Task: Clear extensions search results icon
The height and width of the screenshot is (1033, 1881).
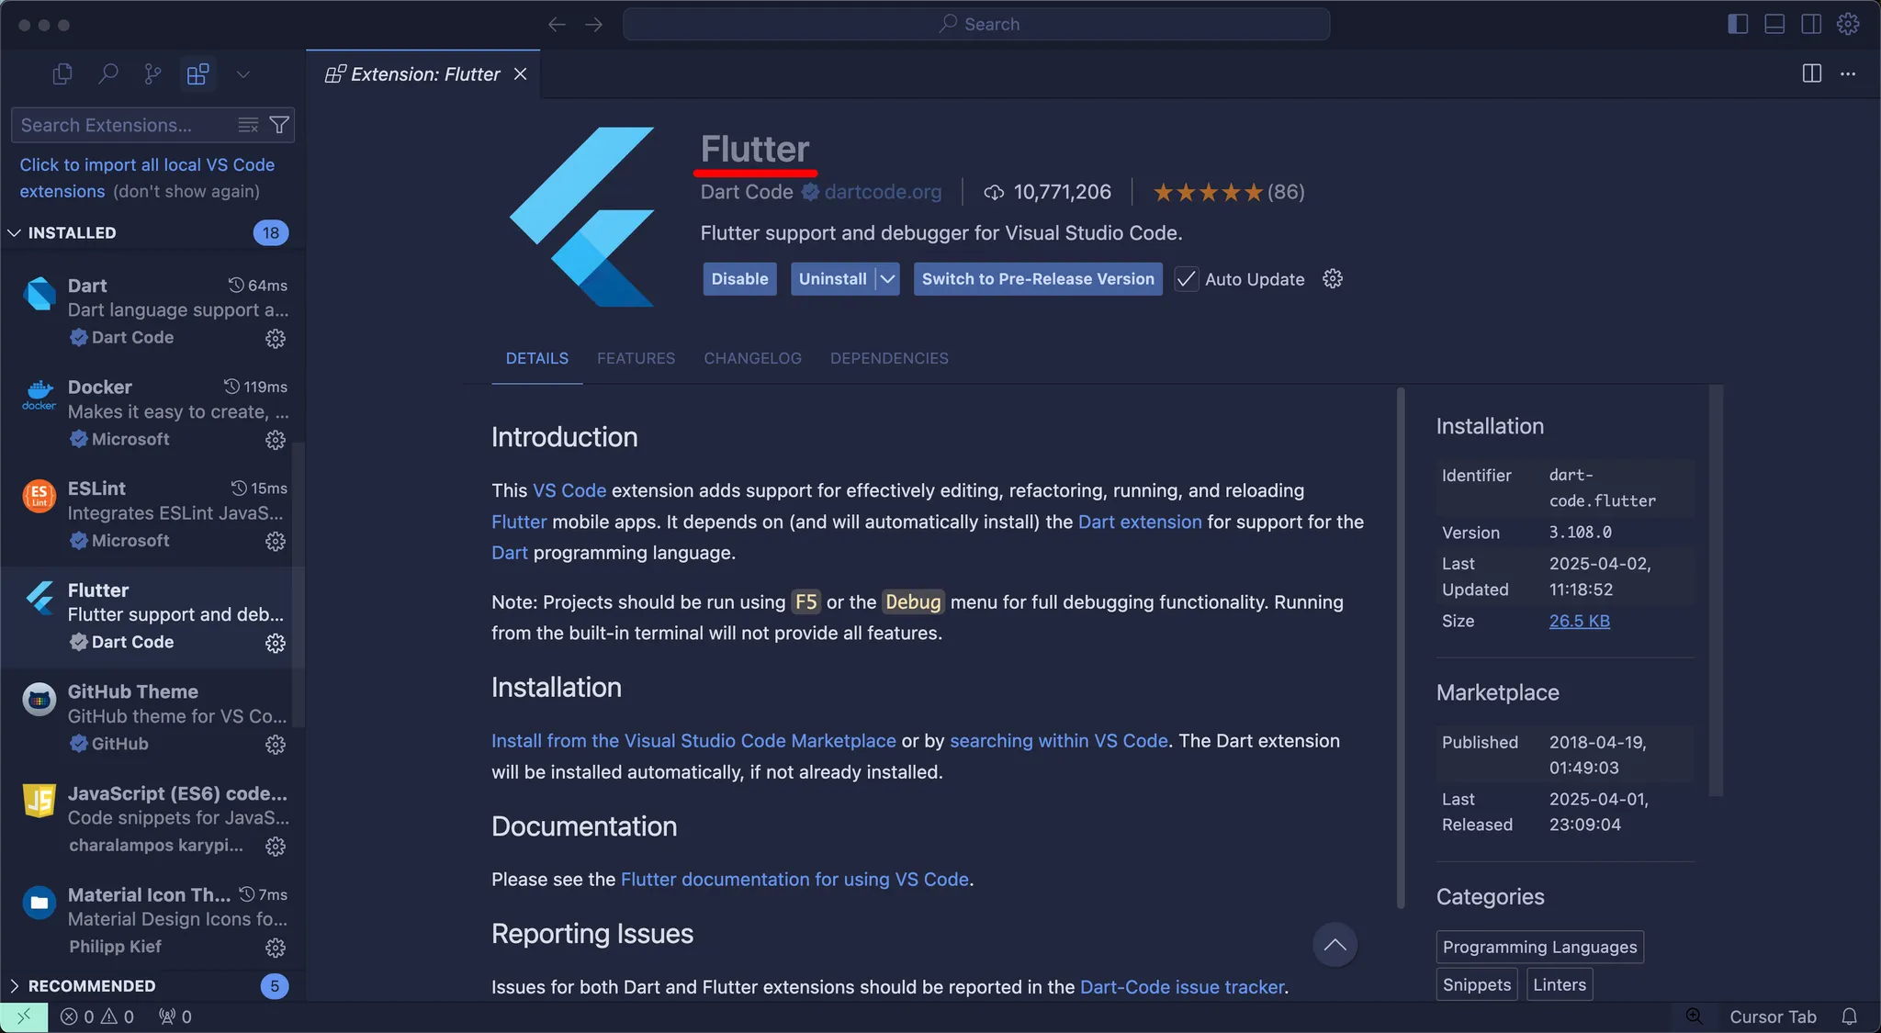Action: 248,125
